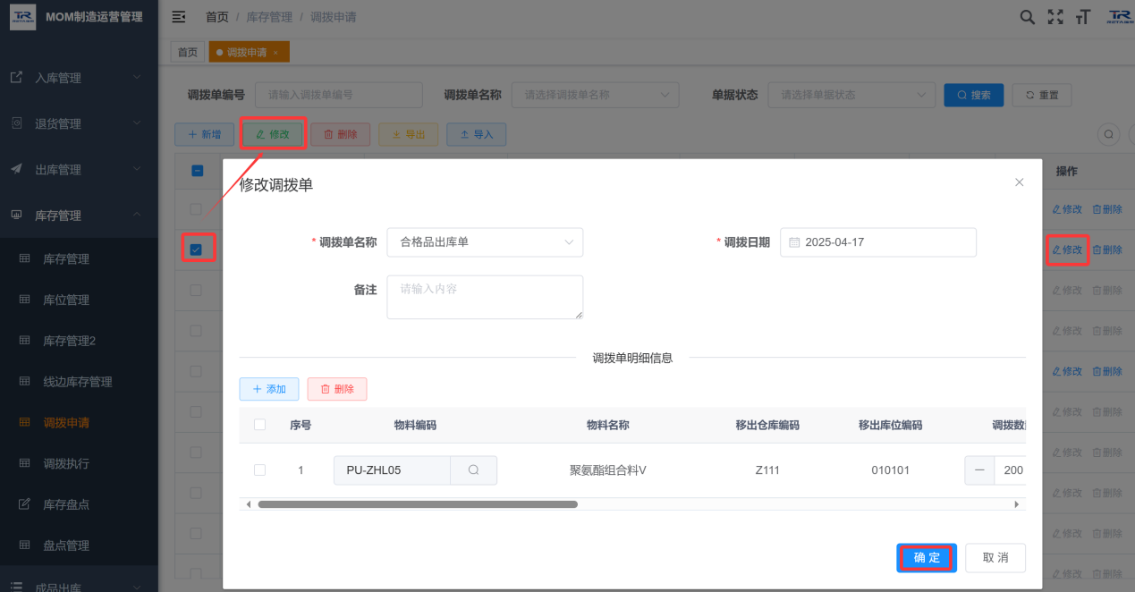This screenshot has width=1135, height=592.
Task: Toggle the fullscreen icon in header
Action: click(x=1055, y=17)
